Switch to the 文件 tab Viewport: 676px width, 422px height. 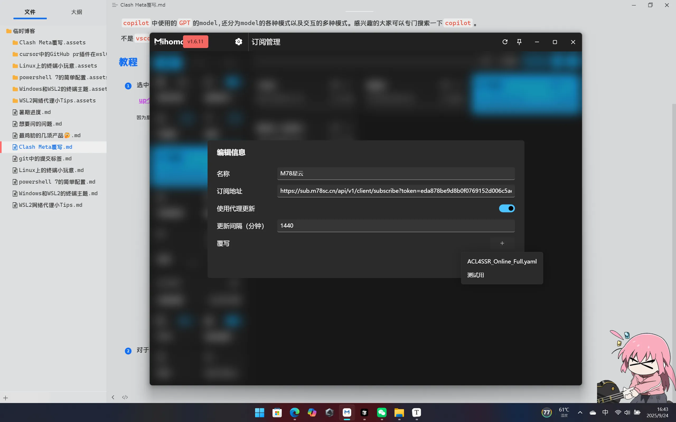coord(30,12)
